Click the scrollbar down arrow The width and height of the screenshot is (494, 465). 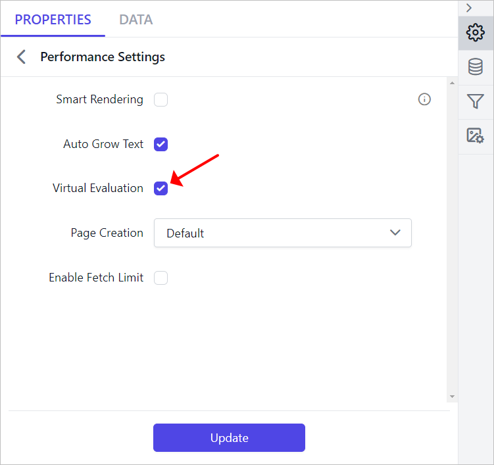(452, 397)
